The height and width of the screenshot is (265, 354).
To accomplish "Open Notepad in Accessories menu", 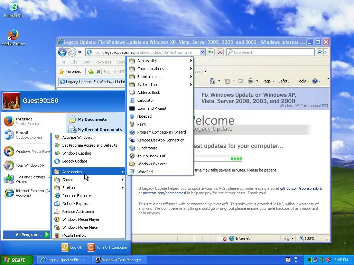I will [x=160, y=116].
